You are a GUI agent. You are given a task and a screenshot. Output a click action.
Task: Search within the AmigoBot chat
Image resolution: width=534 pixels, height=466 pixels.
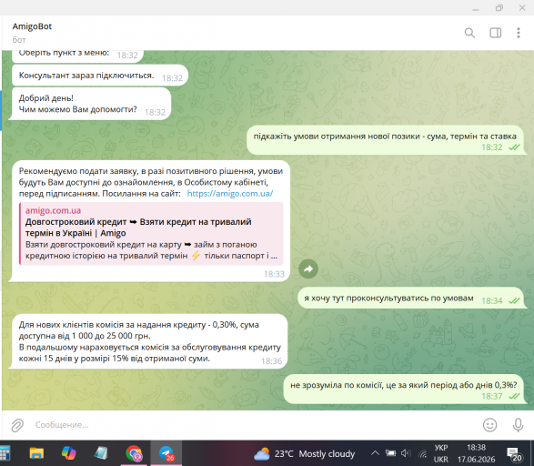click(x=469, y=33)
